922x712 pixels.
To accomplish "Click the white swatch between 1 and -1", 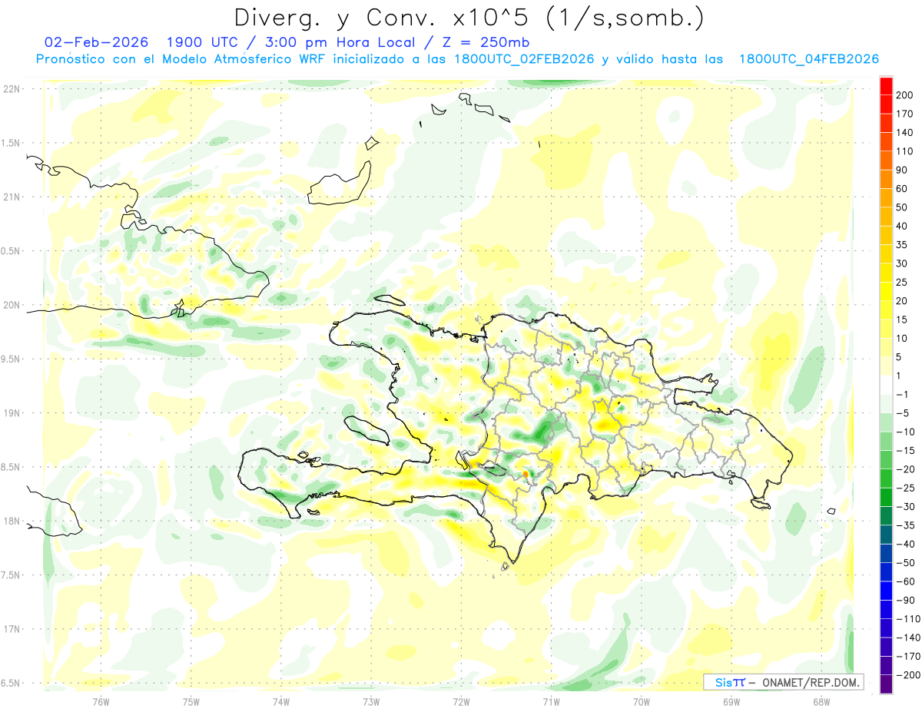I will [x=886, y=385].
